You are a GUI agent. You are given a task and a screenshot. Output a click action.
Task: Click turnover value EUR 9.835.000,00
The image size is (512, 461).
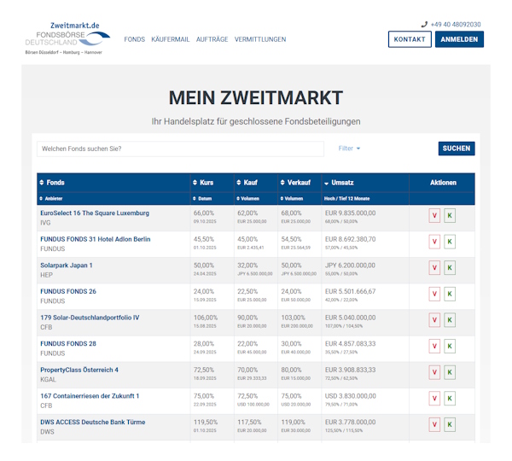pyautogui.click(x=351, y=213)
